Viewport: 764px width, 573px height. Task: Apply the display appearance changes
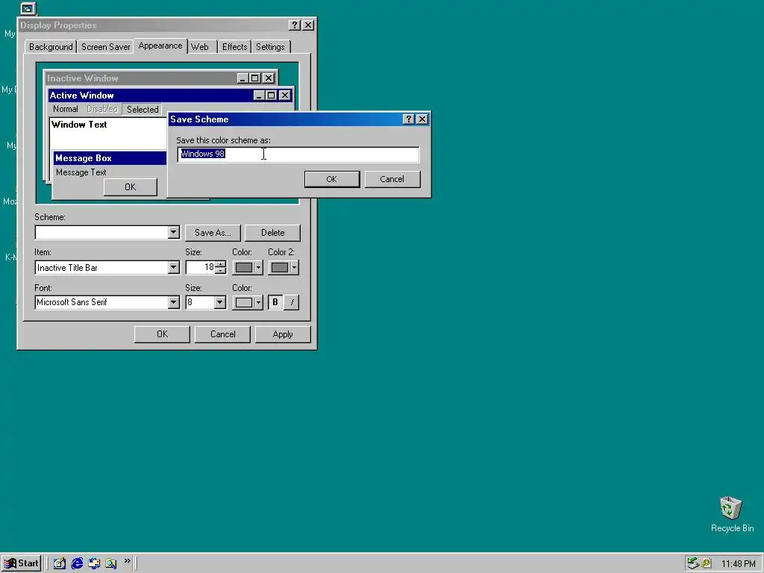pyautogui.click(x=283, y=334)
